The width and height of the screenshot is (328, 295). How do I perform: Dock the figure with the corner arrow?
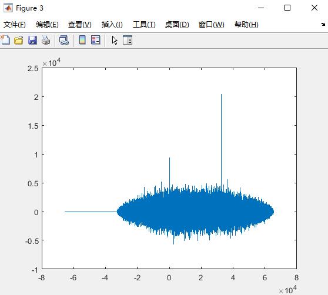323,25
